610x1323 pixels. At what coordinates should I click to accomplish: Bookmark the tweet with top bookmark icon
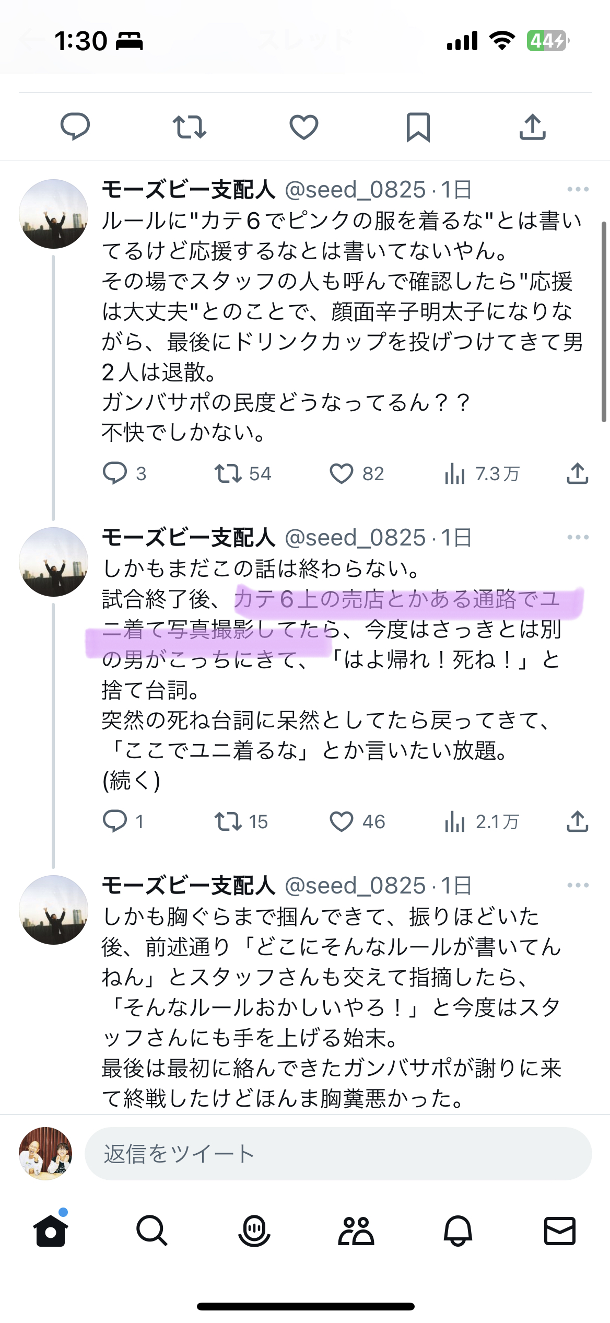point(418,127)
